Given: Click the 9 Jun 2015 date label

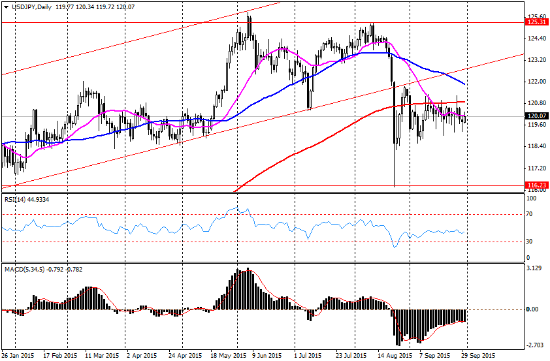Looking at the screenshot, I should pos(265,356).
